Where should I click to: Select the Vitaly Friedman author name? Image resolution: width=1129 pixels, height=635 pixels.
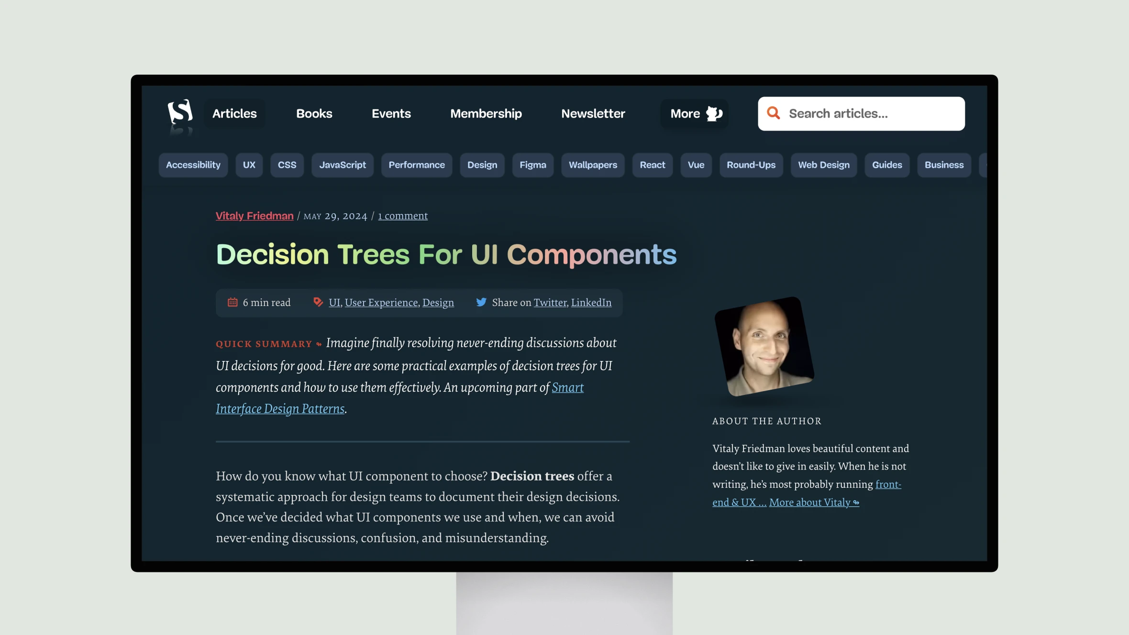255,216
